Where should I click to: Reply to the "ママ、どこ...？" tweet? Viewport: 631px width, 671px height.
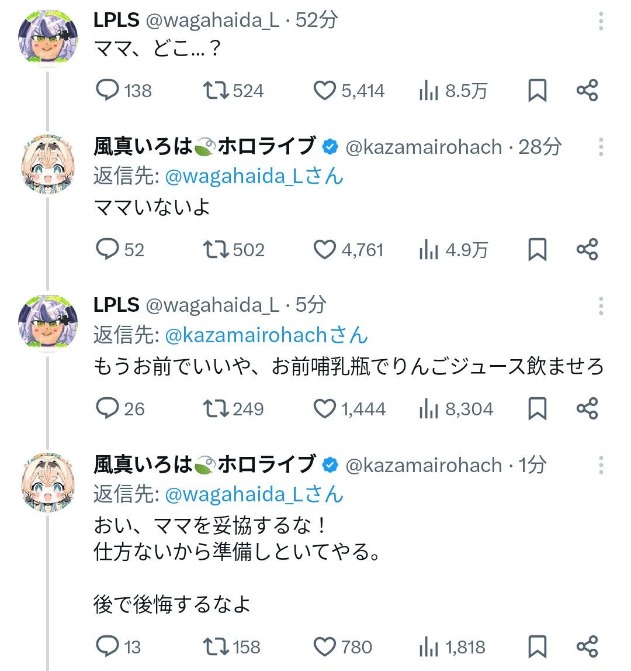[108, 91]
